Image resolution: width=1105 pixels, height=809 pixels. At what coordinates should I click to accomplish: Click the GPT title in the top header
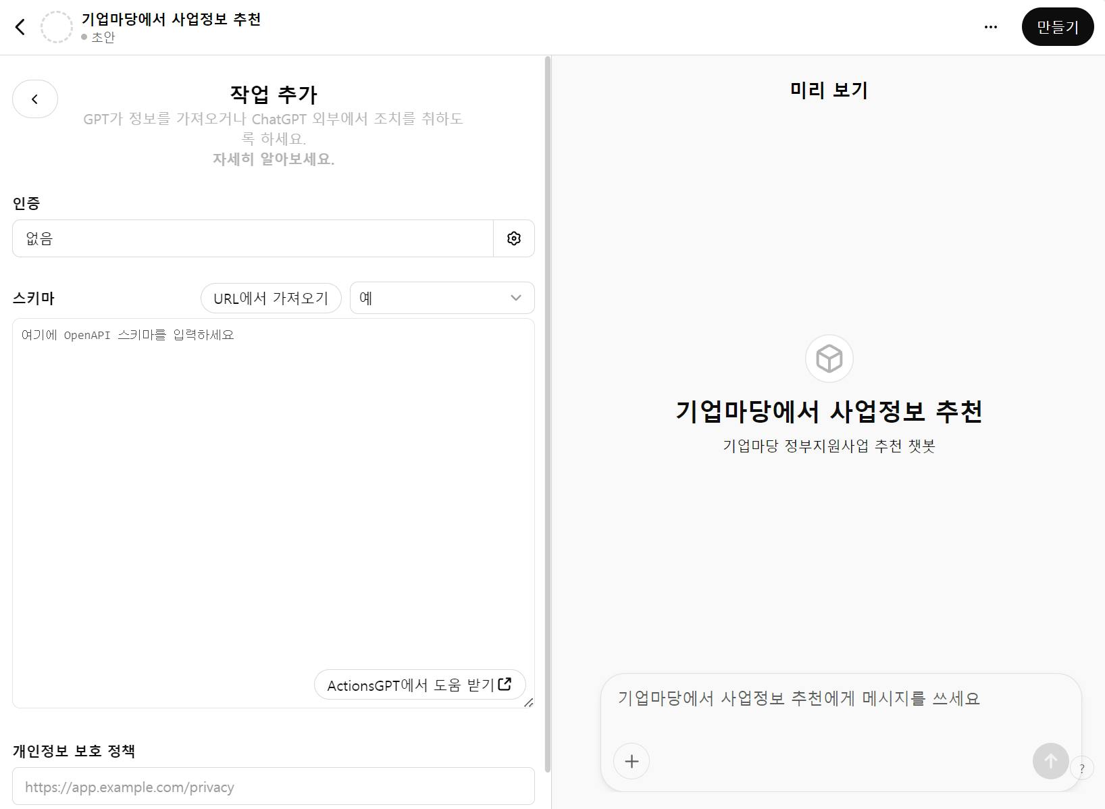(x=172, y=20)
